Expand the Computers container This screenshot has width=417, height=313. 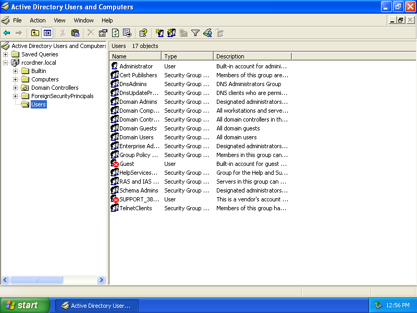point(16,79)
